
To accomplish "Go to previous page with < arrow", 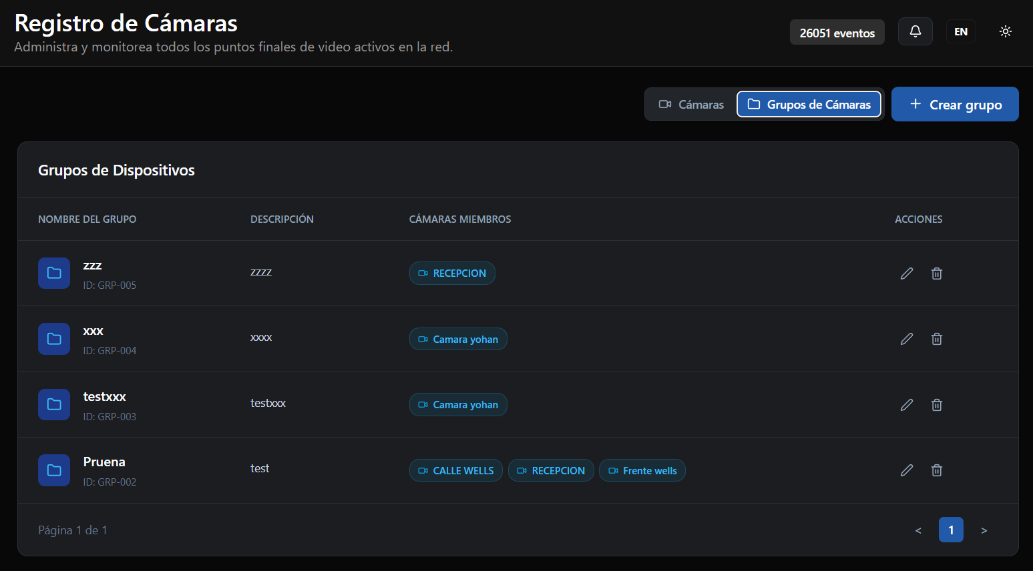I will pyautogui.click(x=918, y=530).
